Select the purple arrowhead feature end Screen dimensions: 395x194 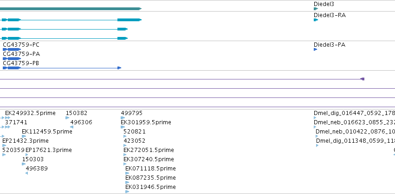click(x=362, y=79)
